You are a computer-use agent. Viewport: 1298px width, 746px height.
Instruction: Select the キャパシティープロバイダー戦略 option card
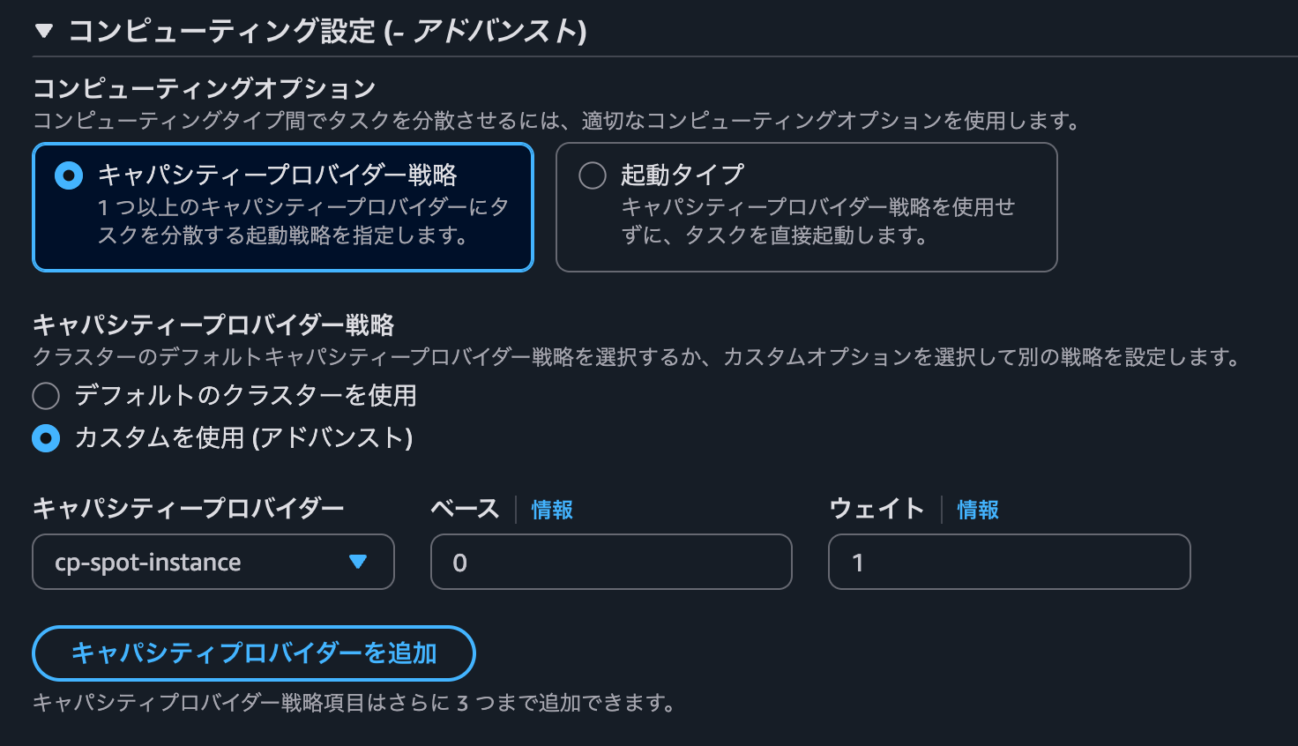[282, 206]
